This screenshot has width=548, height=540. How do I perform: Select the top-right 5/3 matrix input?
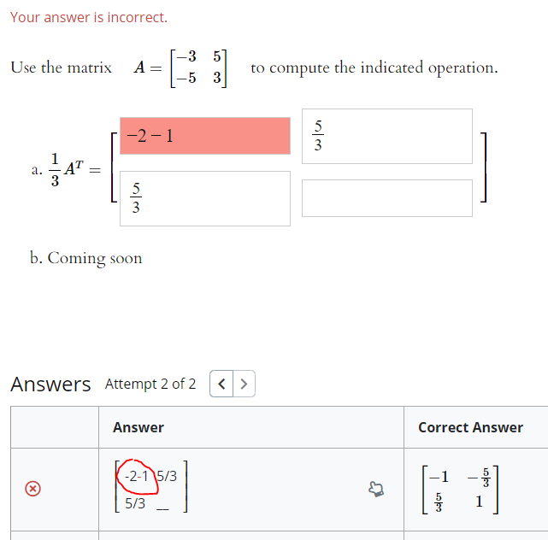tap(387, 136)
